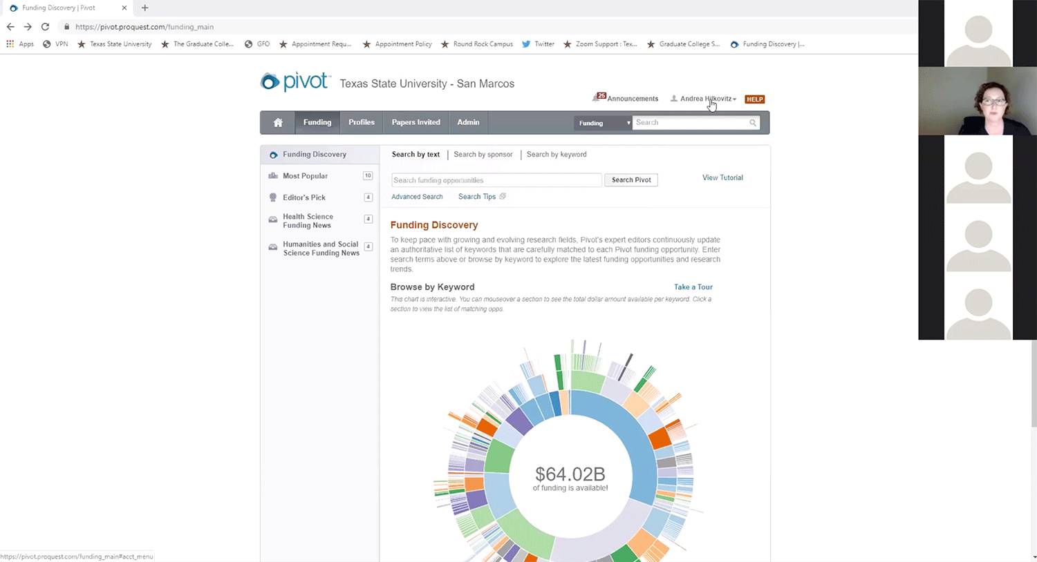This screenshot has width=1037, height=562.
Task: Open the Funding search-type dropdown
Action: (604, 123)
